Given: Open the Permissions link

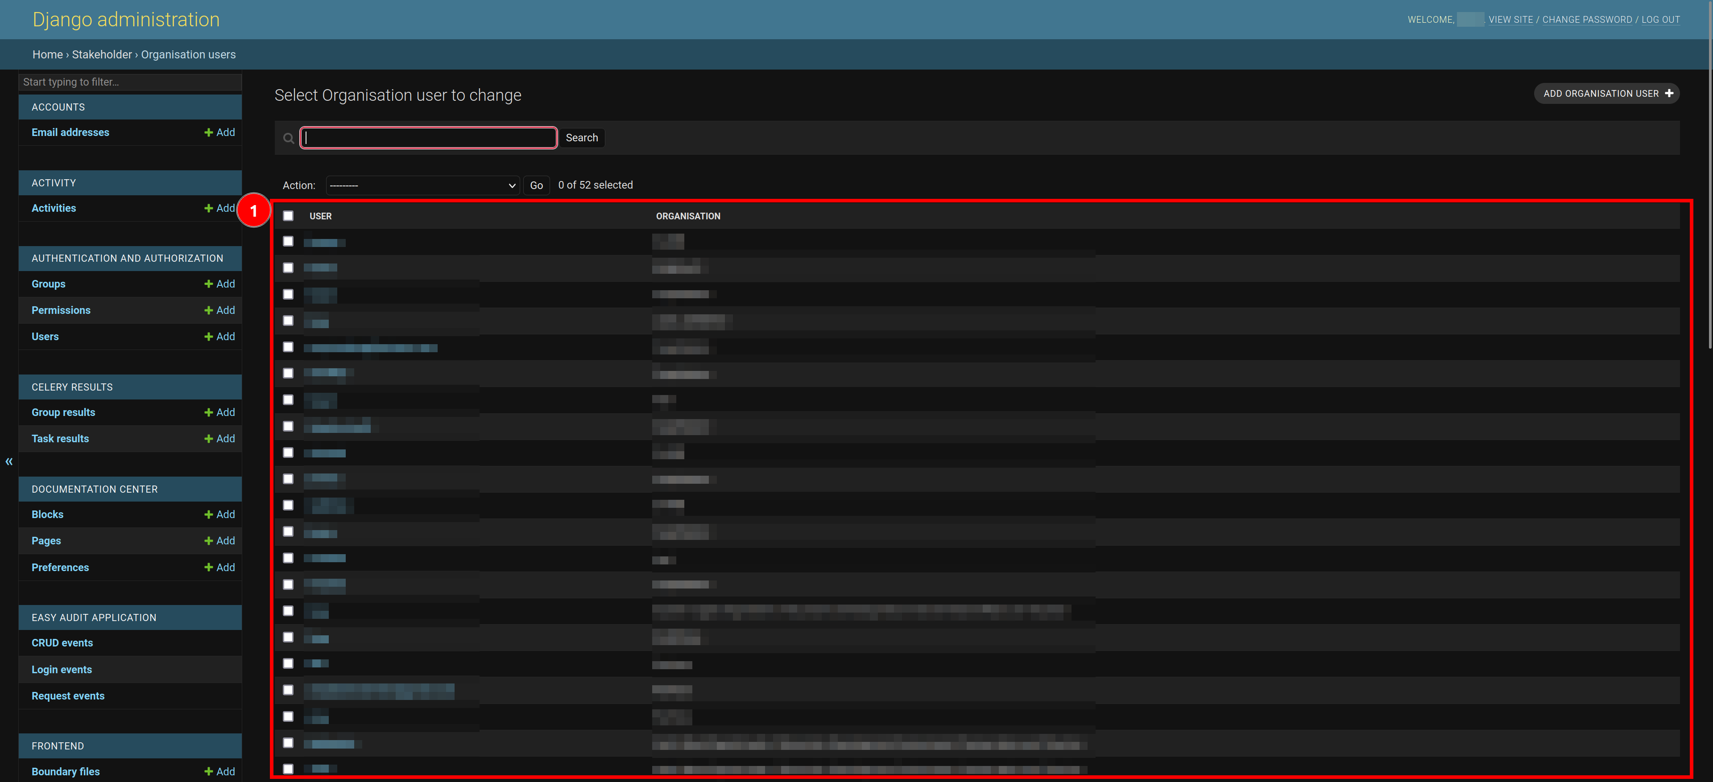Looking at the screenshot, I should click(61, 310).
